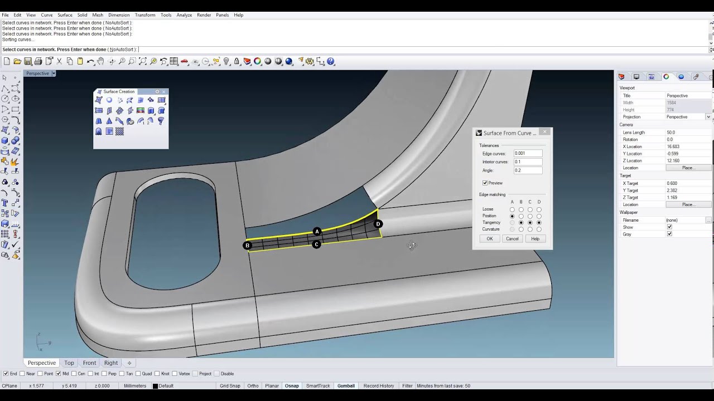Image resolution: width=714 pixels, height=401 pixels.
Task: Click the Edge curves tolerance field
Action: click(x=528, y=154)
